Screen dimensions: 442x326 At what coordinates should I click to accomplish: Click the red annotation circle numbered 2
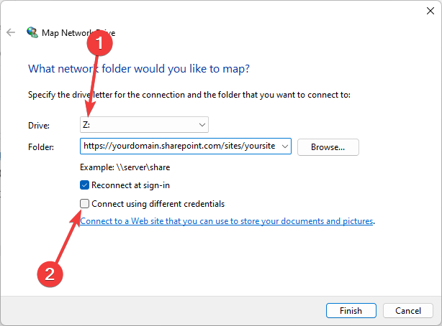pyautogui.click(x=50, y=272)
